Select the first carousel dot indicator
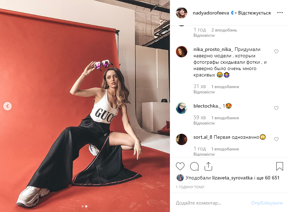This screenshot has width=288, height=212. 83,206
